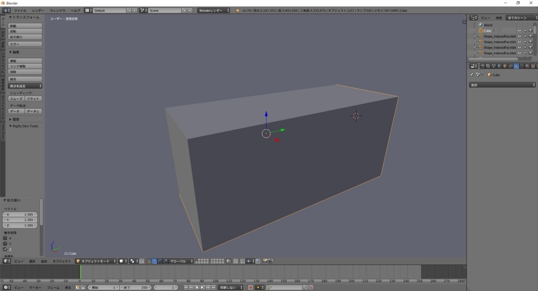The width and height of the screenshot is (538, 291).
Task: Click the ミラー button
Action: (x=25, y=44)
